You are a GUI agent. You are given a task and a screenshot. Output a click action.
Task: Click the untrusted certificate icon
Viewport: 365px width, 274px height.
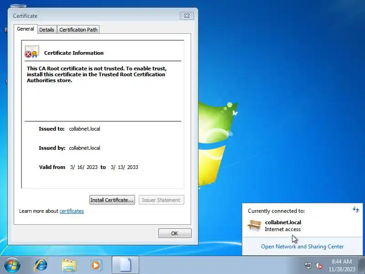[32, 52]
